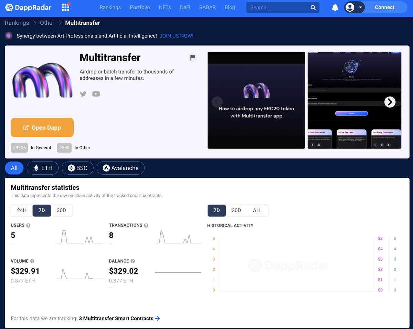Expand the account dropdown caret
This screenshot has width=413, height=329.
pos(360,7)
